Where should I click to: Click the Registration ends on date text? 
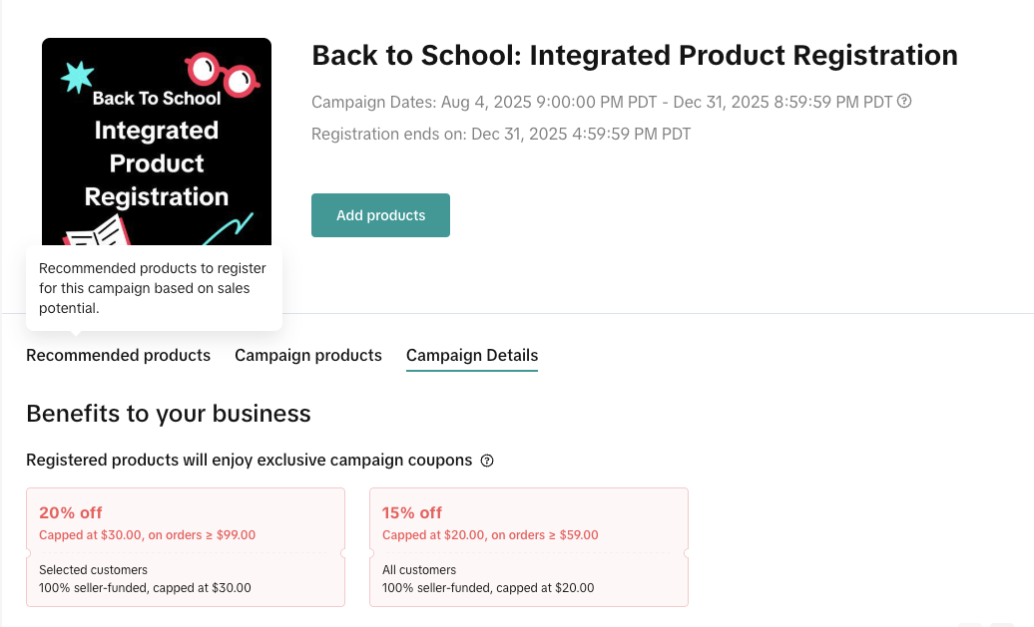coord(501,134)
